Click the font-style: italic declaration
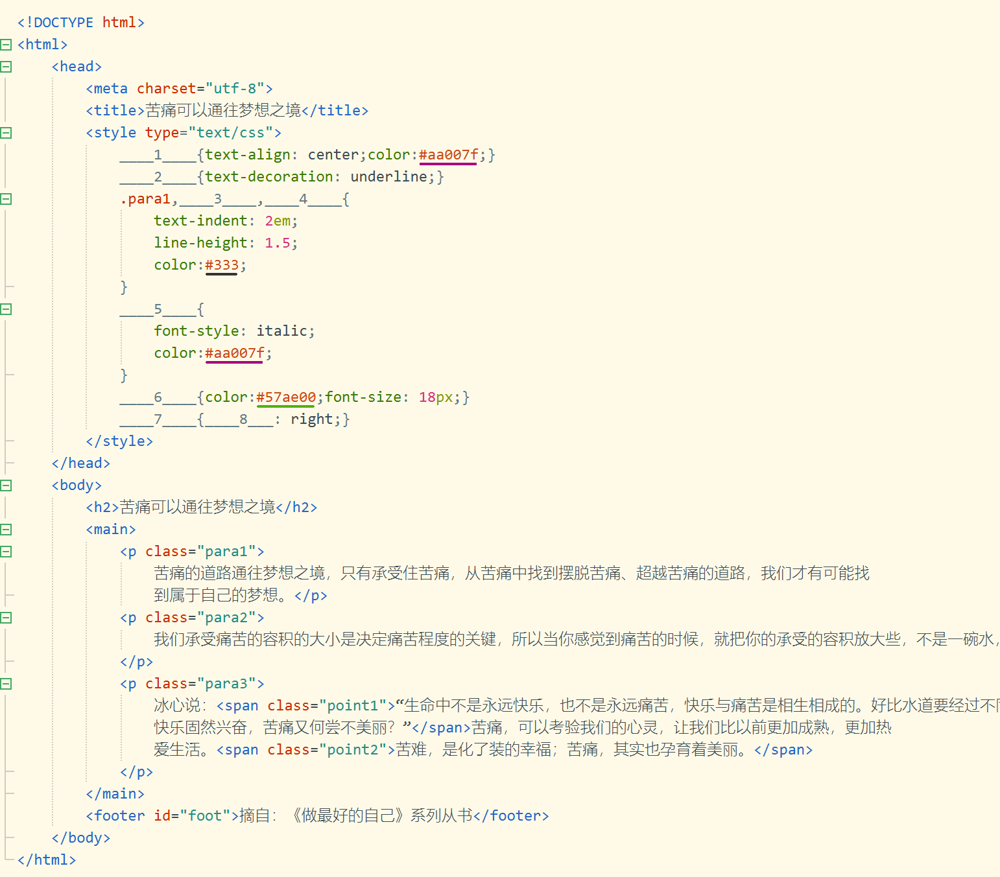This screenshot has height=877, width=1000. pyautogui.click(x=234, y=331)
